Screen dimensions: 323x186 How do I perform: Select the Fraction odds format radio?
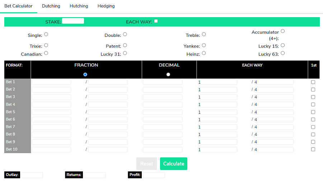point(85,74)
